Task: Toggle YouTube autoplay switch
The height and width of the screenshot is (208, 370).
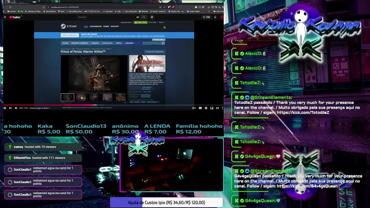Action: tap(194, 108)
